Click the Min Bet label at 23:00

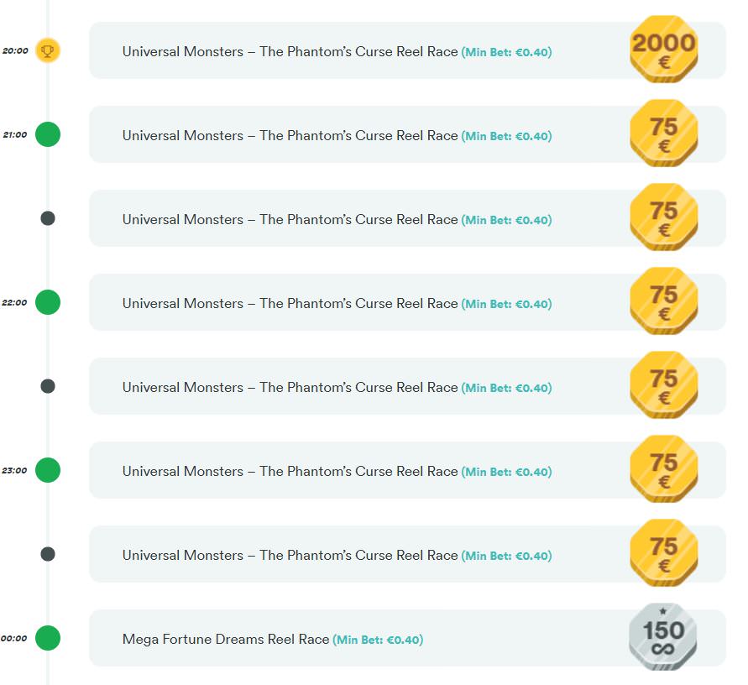coord(506,472)
